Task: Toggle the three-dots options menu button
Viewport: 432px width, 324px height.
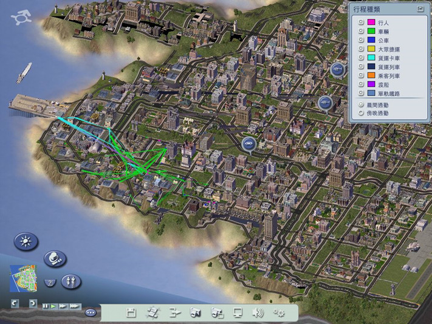Action: pyautogui.click(x=91, y=312)
